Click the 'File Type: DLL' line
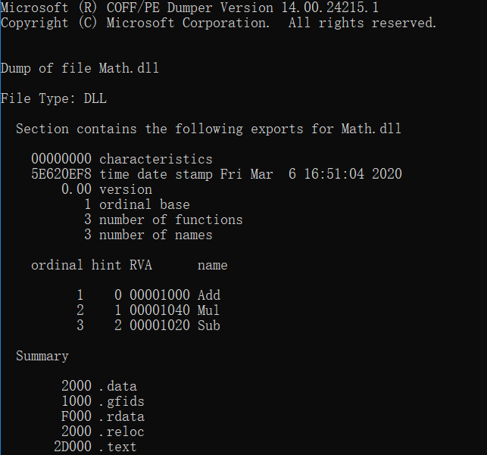 coord(54,98)
